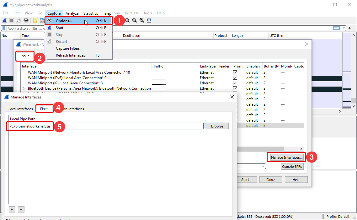The image size is (357, 220).
Task: Open Capture Filters menu entry
Action: pyautogui.click(x=78, y=48)
